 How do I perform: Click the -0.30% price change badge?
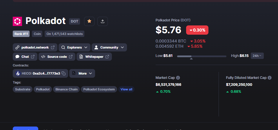pos(197,30)
